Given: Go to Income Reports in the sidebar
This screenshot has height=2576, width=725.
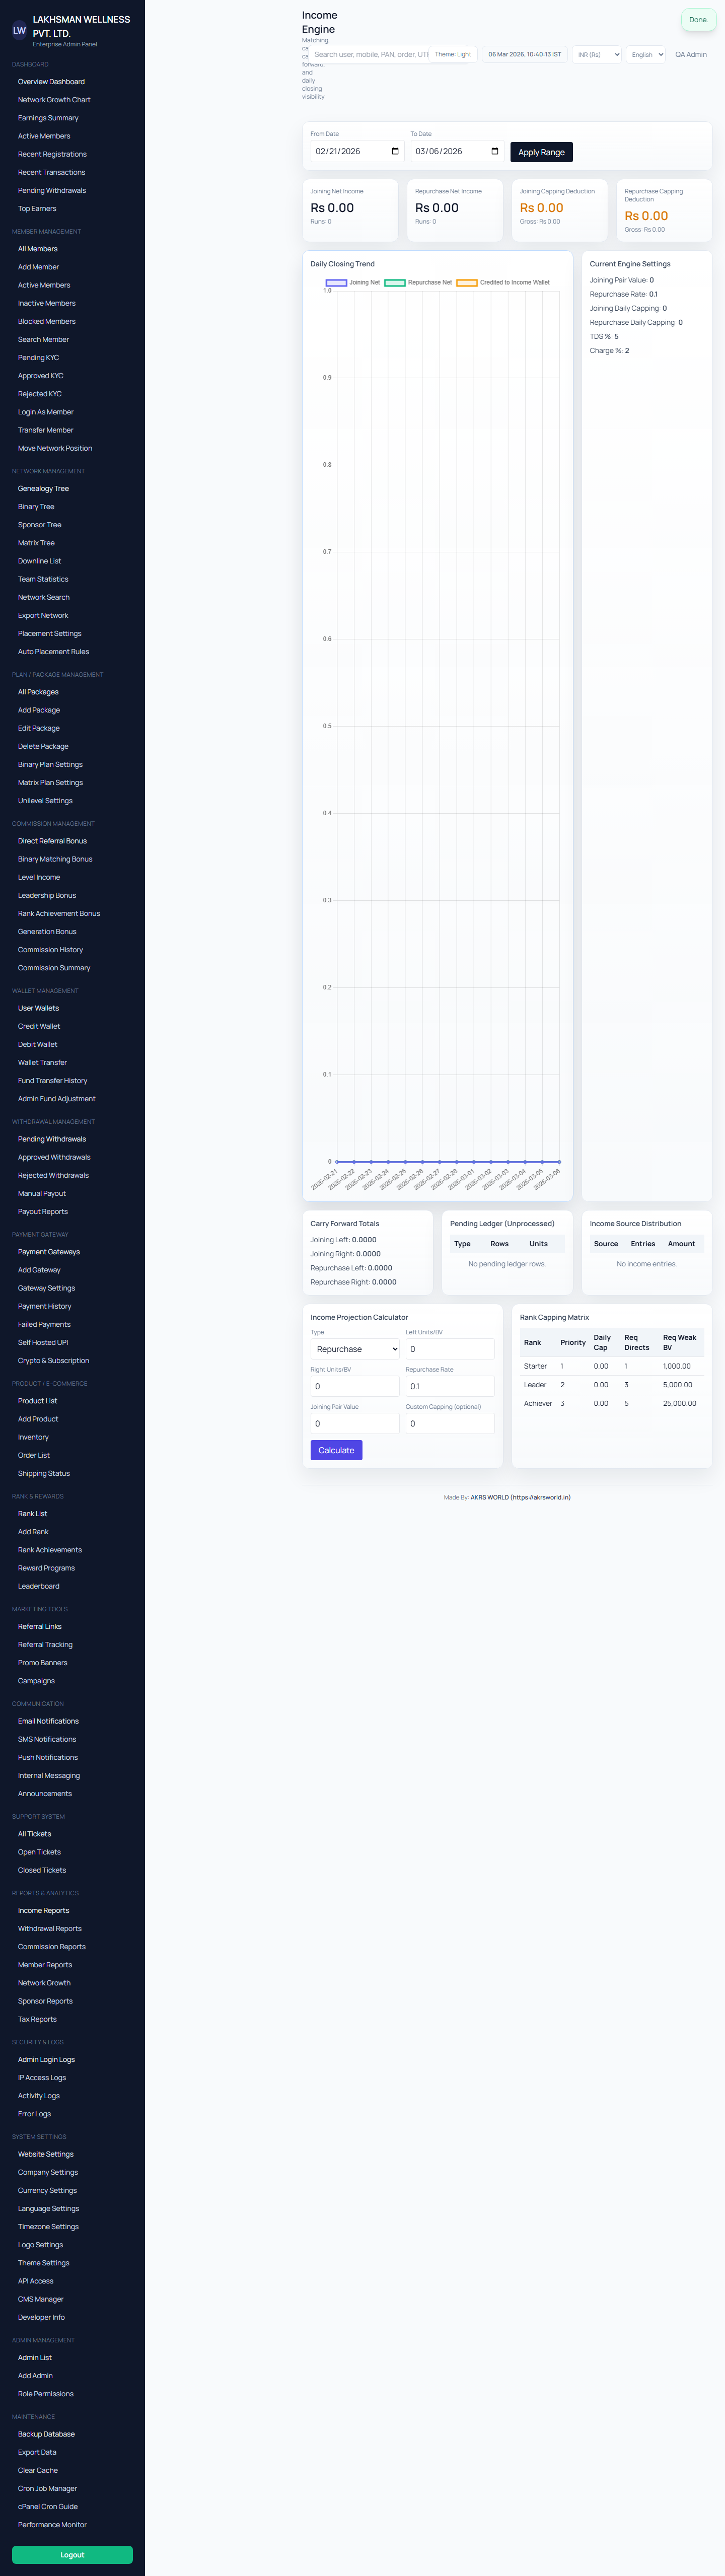Looking at the screenshot, I should [x=43, y=1910].
